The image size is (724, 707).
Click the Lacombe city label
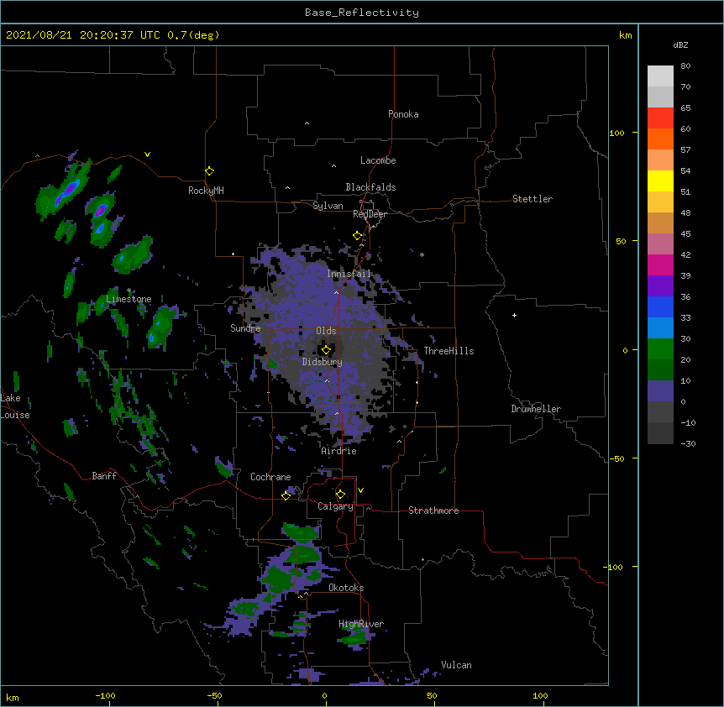378,160
